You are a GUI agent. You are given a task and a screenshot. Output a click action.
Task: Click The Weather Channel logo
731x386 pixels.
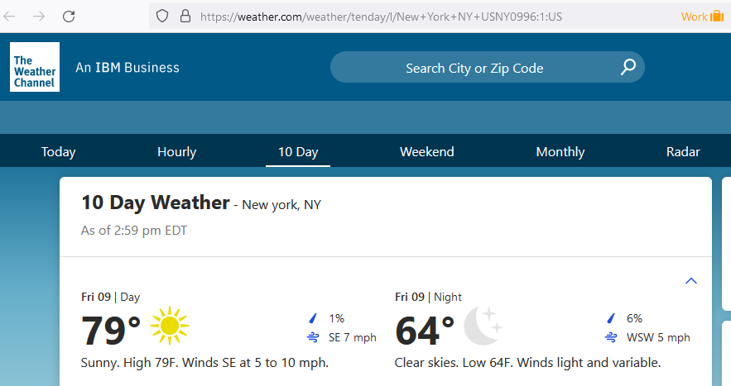(x=35, y=67)
